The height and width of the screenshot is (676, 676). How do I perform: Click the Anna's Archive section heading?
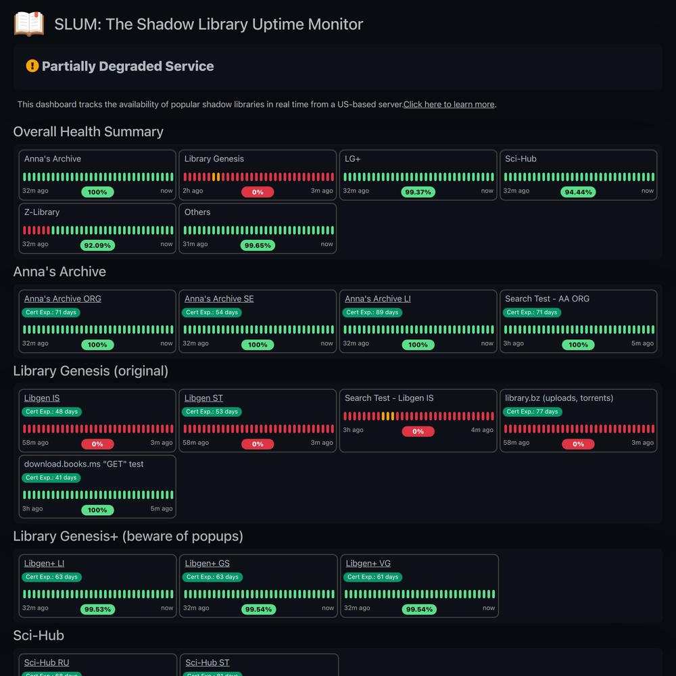[x=59, y=272]
